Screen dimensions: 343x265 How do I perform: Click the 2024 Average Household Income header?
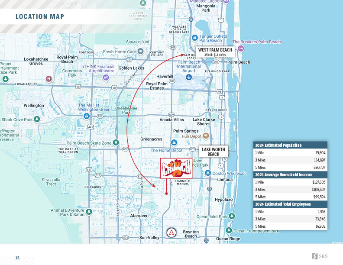tap(290, 175)
